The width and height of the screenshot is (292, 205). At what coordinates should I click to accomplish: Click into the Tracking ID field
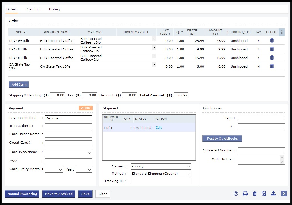161,181
